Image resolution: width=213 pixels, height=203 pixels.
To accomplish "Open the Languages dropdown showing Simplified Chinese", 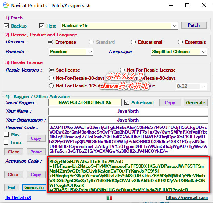I will tap(179, 52).
